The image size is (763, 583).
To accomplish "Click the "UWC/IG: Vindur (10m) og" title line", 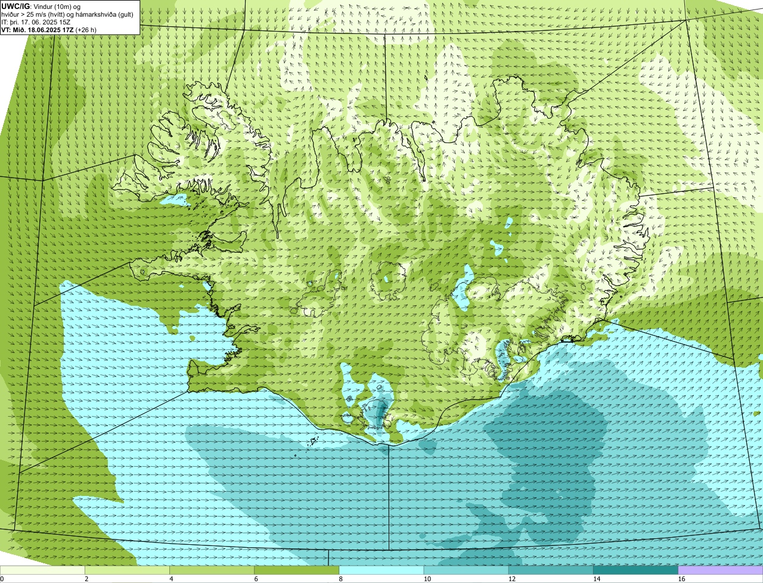I will tap(41, 6).
